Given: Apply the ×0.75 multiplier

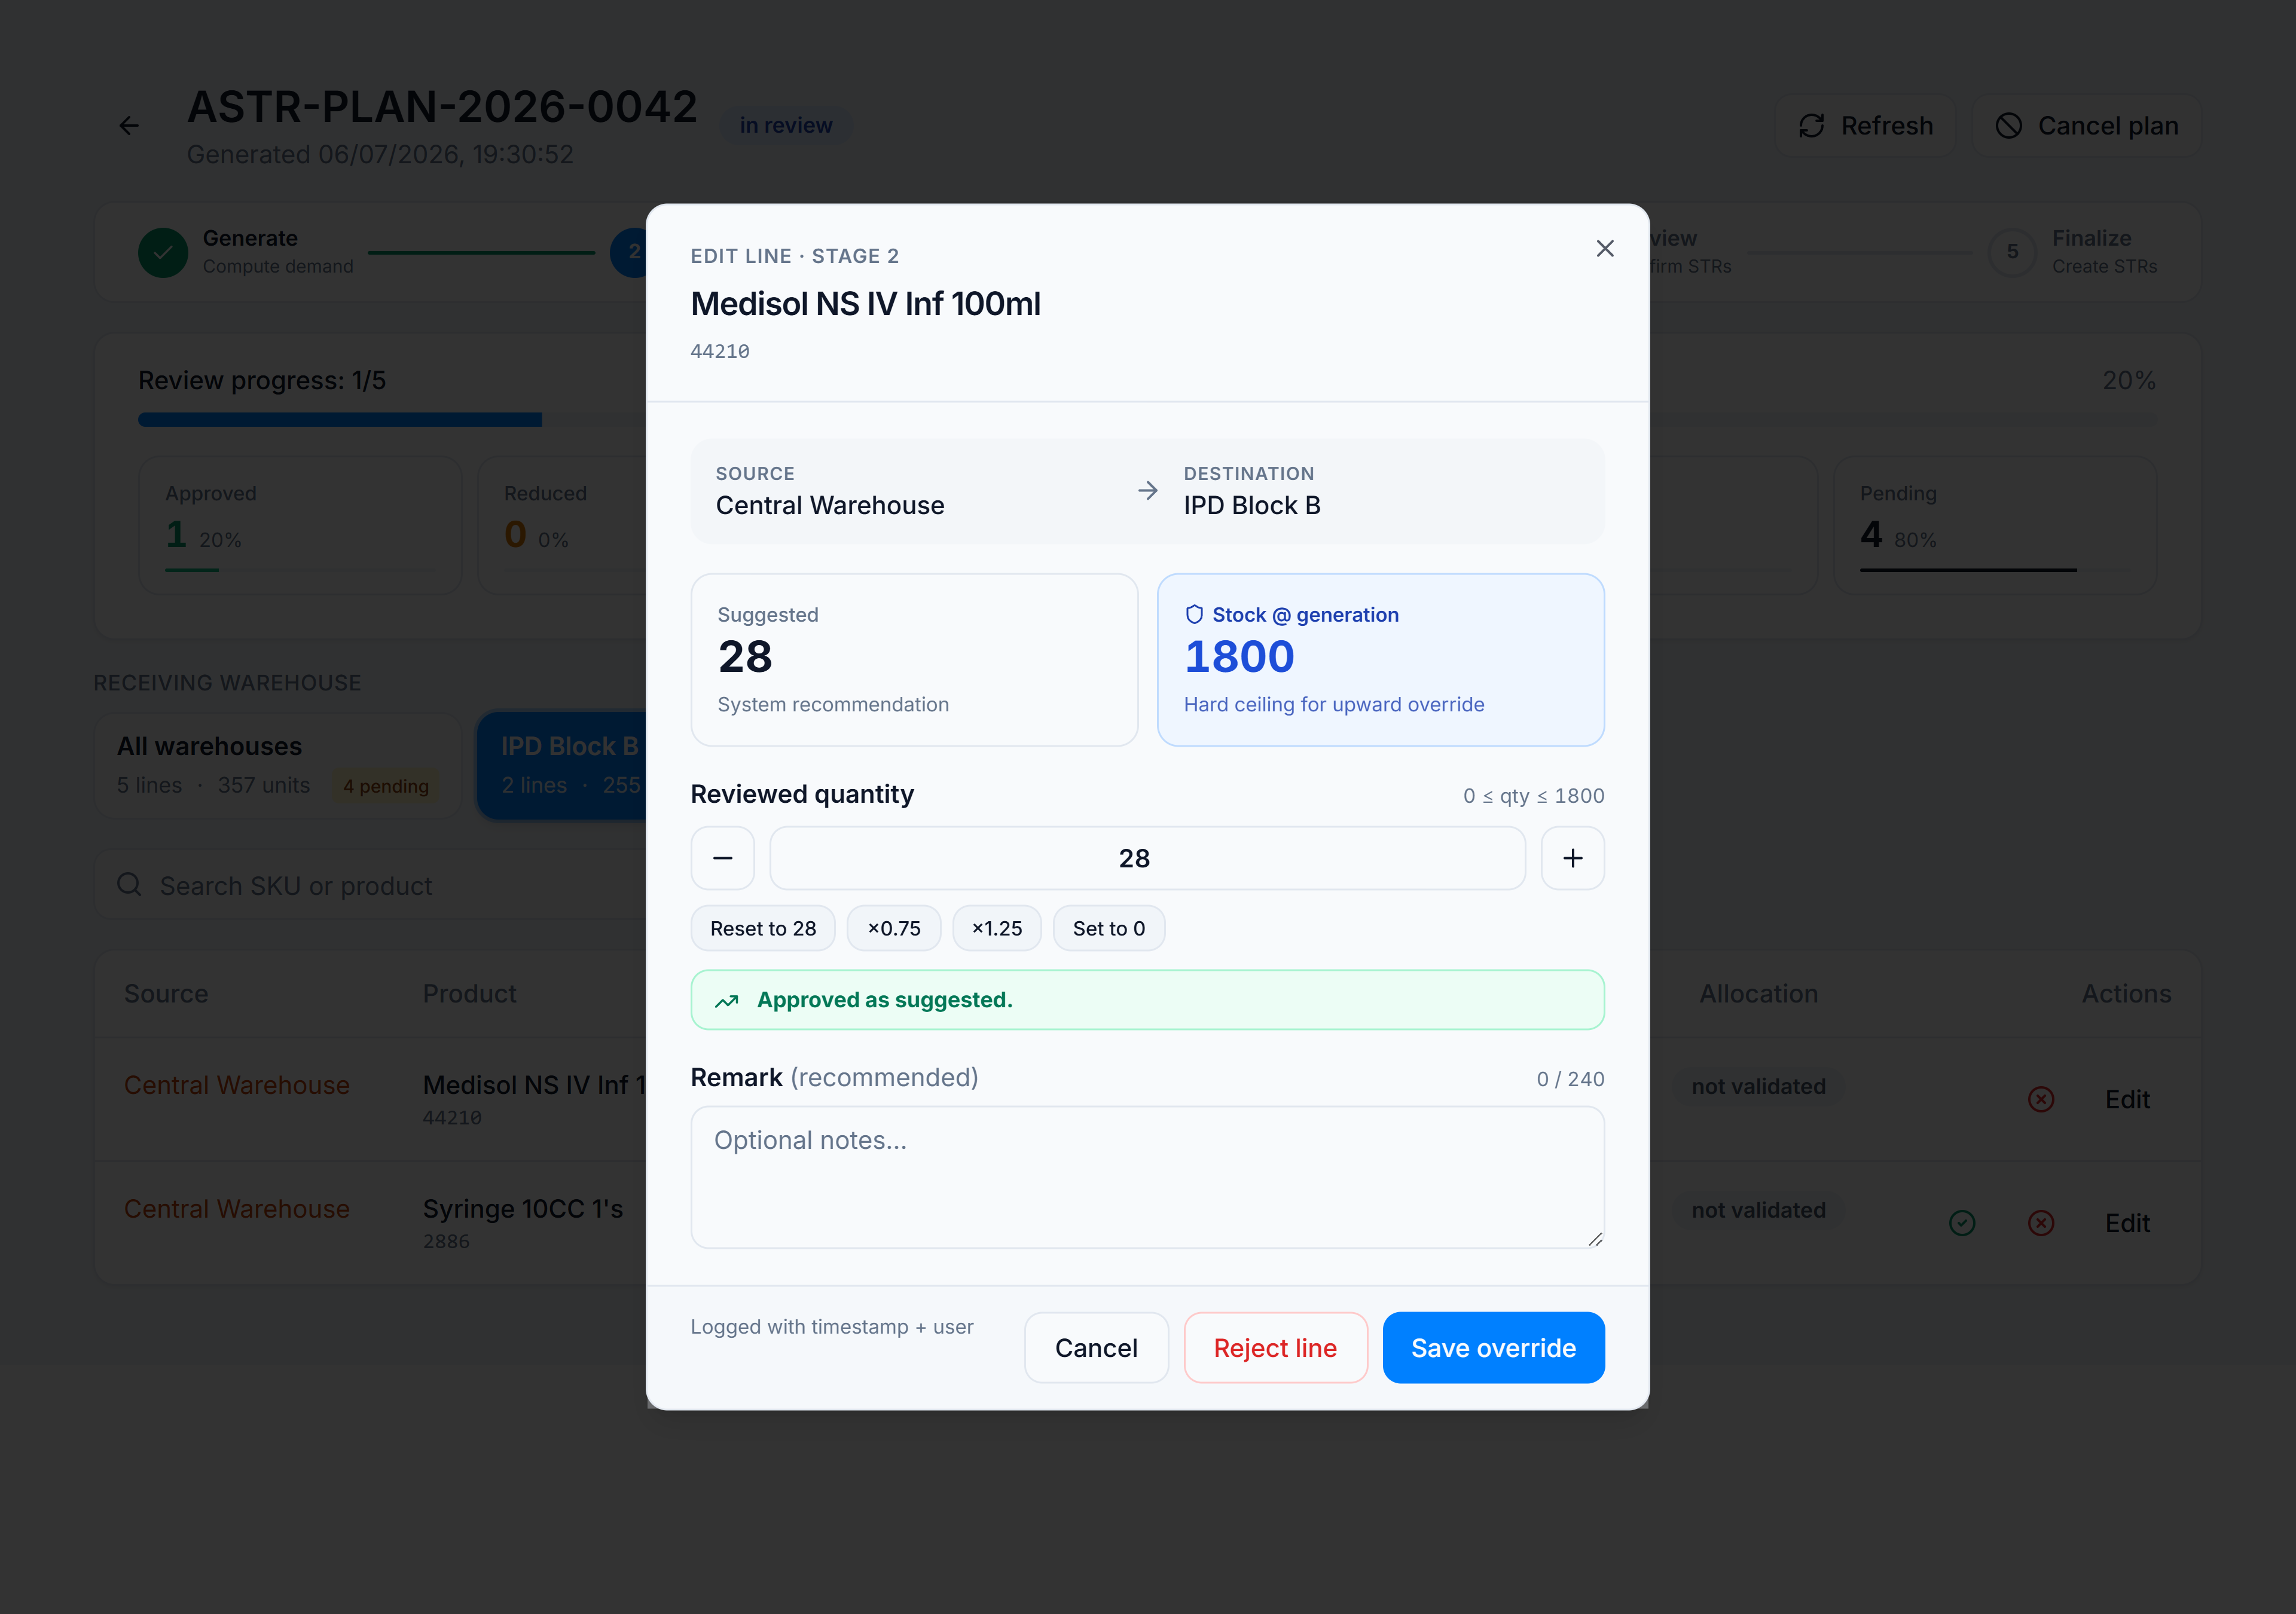Looking at the screenshot, I should pyautogui.click(x=894, y=928).
